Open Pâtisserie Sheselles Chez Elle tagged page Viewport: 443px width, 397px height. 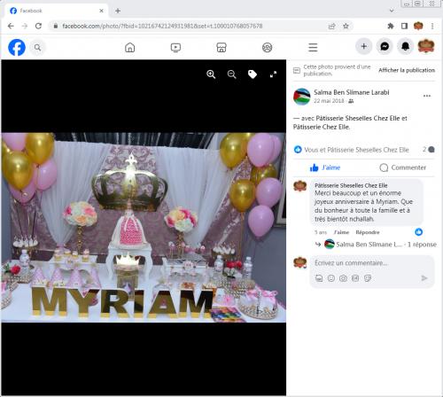click(358, 118)
